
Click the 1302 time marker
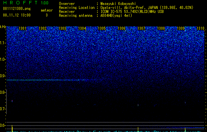click(x=43, y=28)
